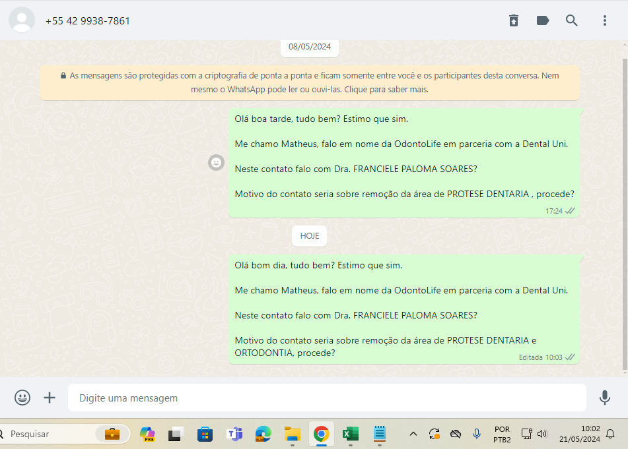The height and width of the screenshot is (449, 628).
Task: Select the 'Olá bom dia' message text
Action: tap(318, 266)
